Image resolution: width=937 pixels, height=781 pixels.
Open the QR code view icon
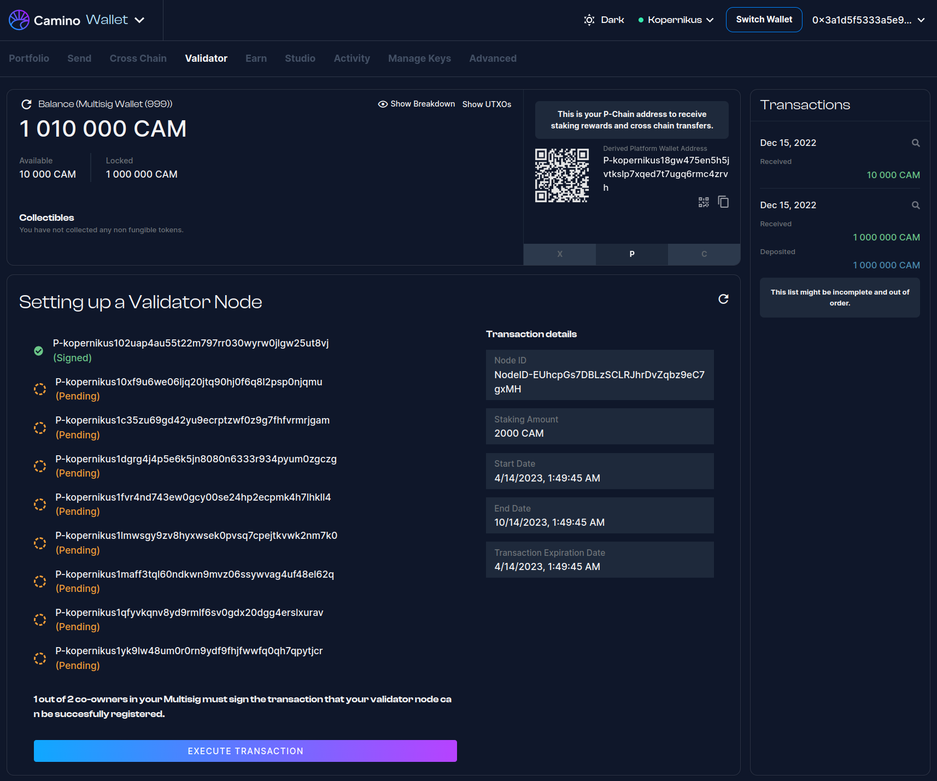click(704, 202)
